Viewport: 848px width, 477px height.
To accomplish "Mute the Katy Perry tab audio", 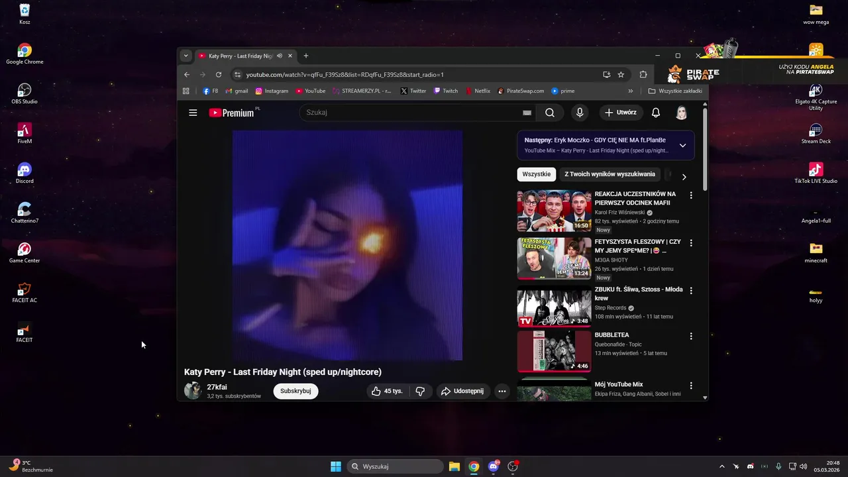I will (x=280, y=56).
